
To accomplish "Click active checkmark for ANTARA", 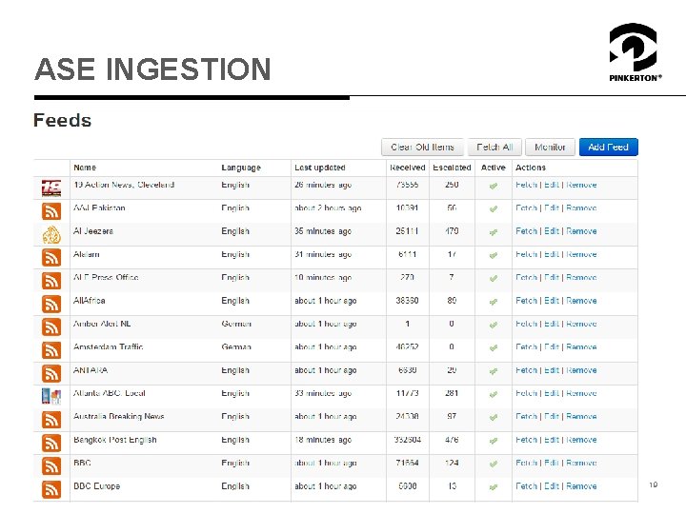I will 494,371.
